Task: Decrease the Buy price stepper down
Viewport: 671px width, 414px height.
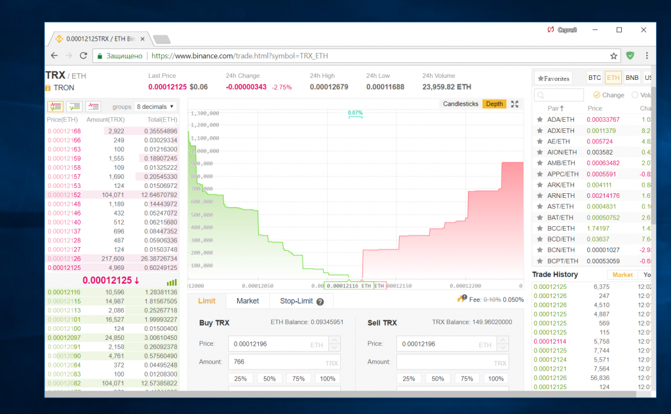Action: (x=335, y=347)
